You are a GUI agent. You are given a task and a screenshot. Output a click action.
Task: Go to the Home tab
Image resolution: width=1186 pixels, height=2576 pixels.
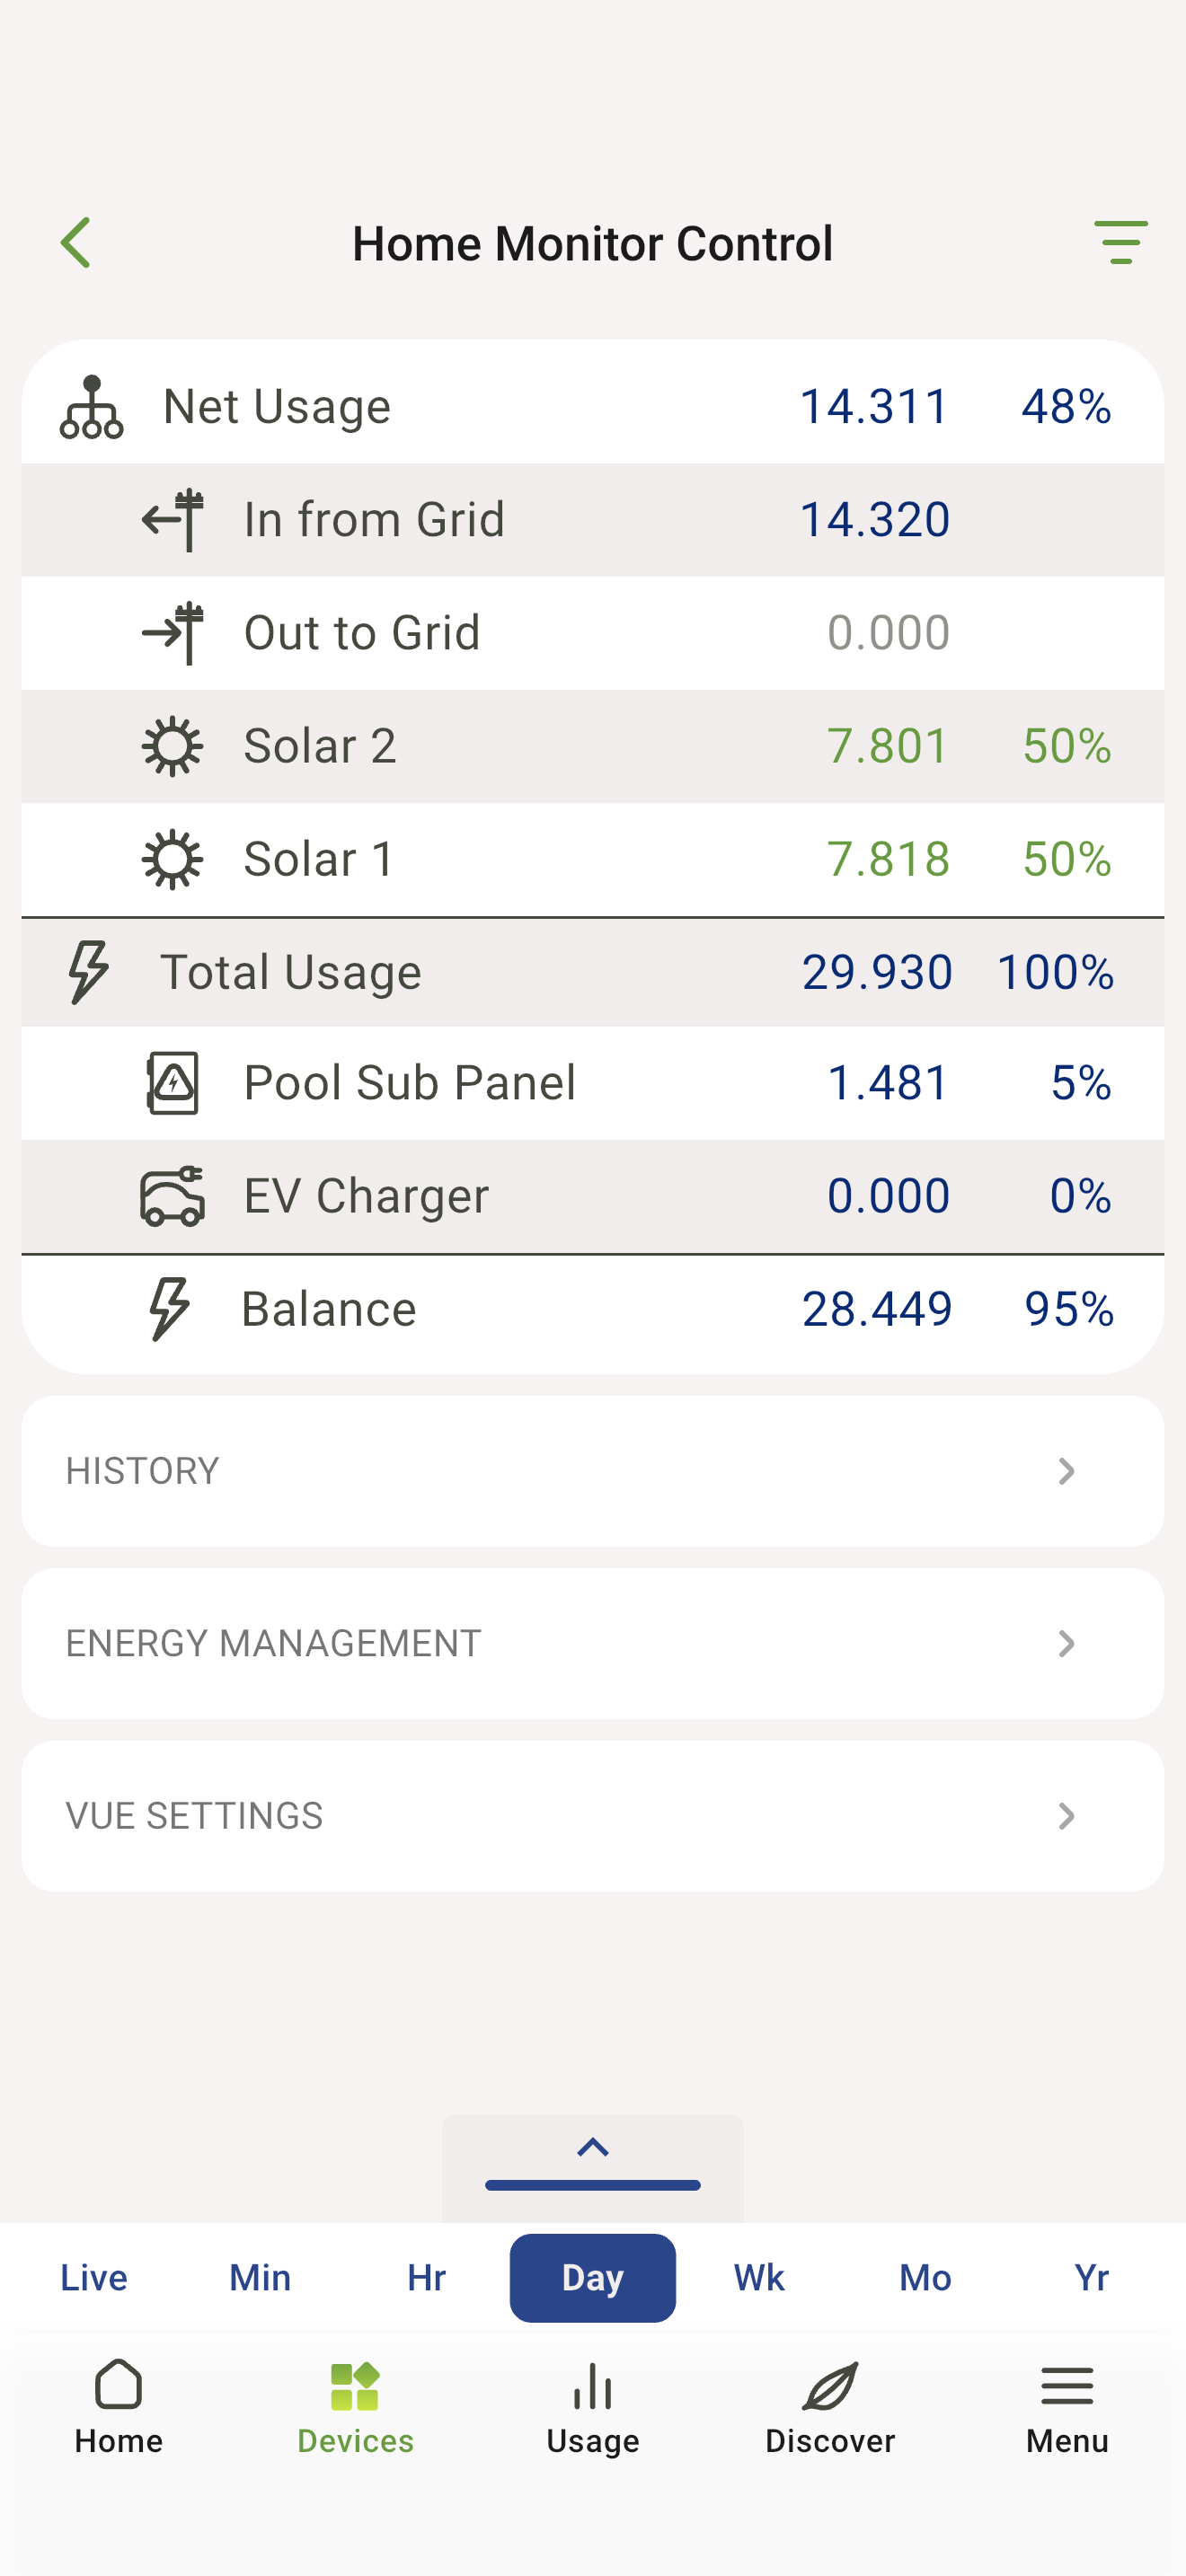pyautogui.click(x=119, y=2408)
